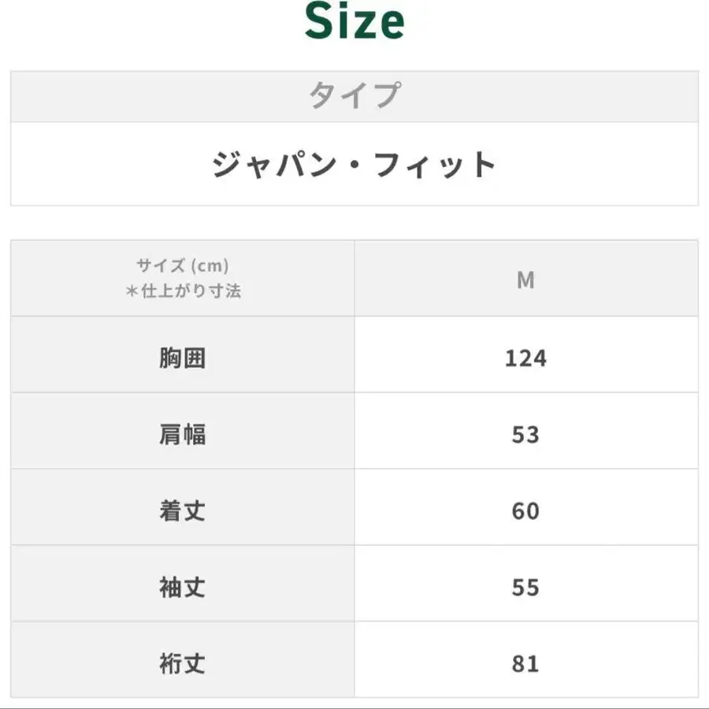
Task: Click the shoulder width measurement number
Action: coord(525,434)
